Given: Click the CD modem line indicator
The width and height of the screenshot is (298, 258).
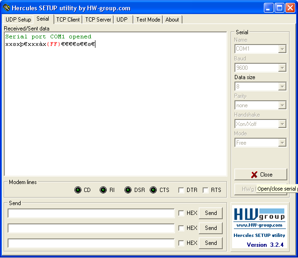Looking at the screenshot, I should click(x=78, y=190).
